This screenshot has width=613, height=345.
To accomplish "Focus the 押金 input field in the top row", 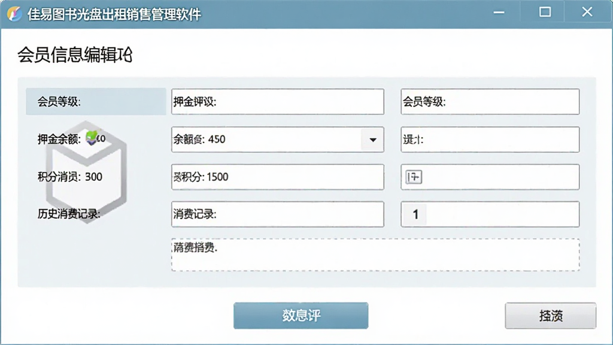I will (278, 102).
